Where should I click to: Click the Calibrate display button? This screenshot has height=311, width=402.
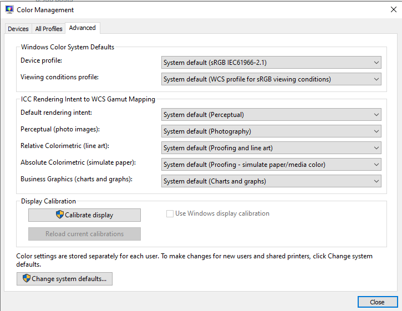[84, 215]
